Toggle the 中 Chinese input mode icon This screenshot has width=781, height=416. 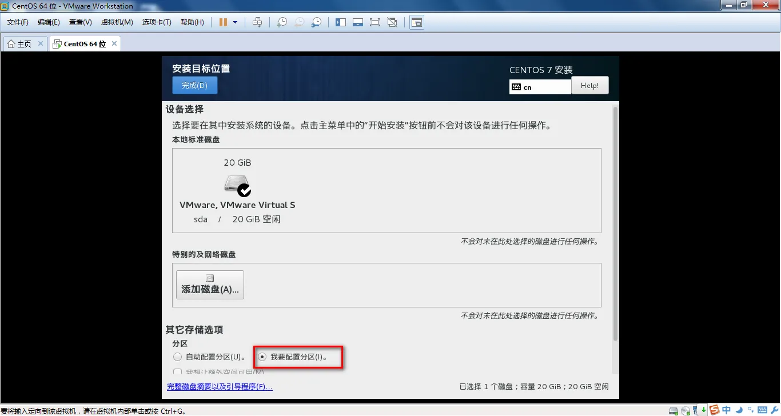coord(726,410)
